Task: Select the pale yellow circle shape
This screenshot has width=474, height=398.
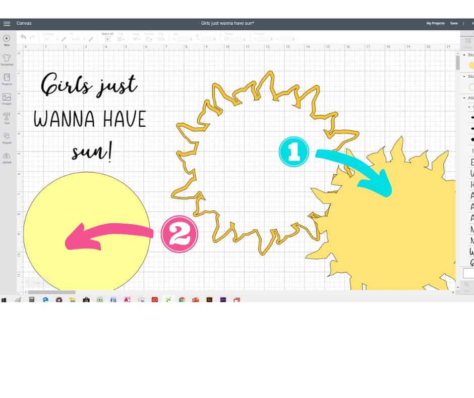Action: point(87,232)
